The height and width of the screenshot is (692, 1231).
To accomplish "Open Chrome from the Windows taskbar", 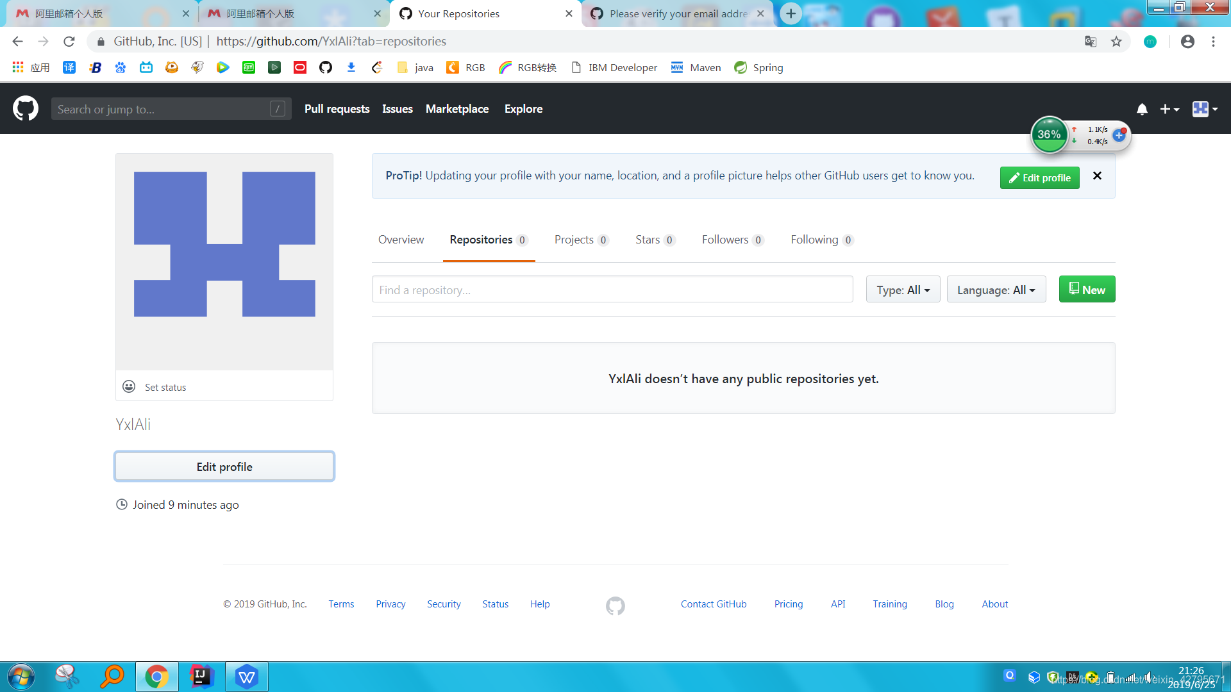I will (156, 677).
